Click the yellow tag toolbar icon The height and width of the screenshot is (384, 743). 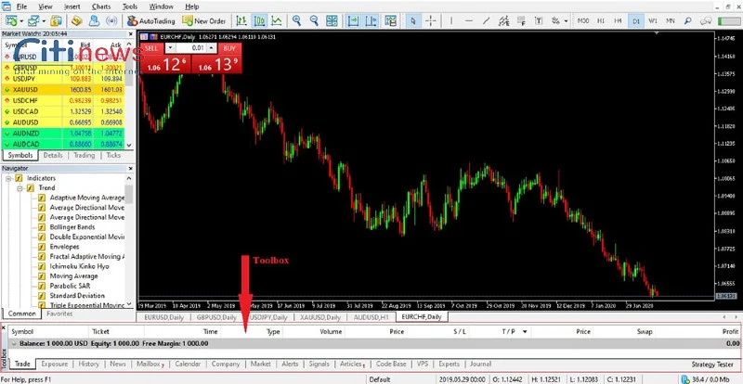pos(77,20)
